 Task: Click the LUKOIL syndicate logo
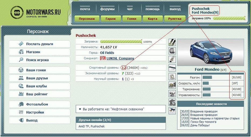coord(103,58)
